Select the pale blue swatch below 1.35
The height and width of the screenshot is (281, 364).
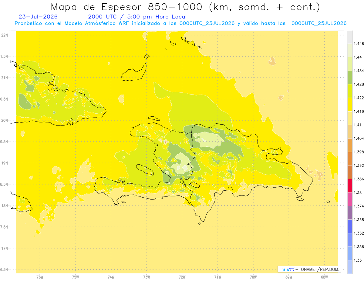[x=350, y=267]
